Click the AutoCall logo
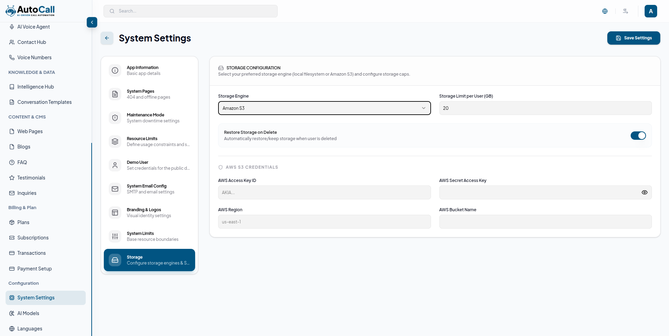669x336 pixels. [30, 11]
